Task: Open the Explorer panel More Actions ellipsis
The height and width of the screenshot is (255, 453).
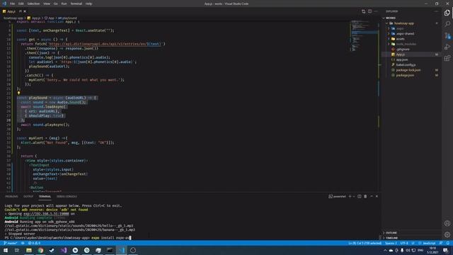Action: pos(436,11)
